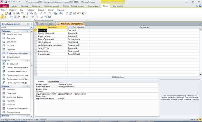The image size is (202, 122).
Task: Click the Open folder toolbar icon
Action: click(6, 13)
